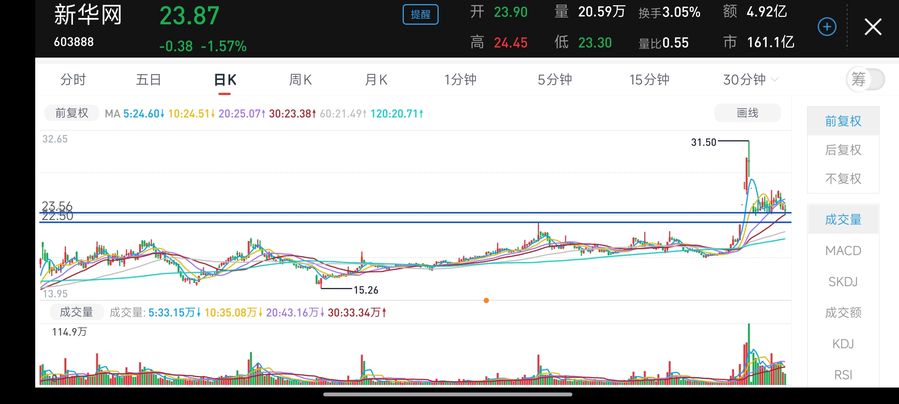Tap the plus add-to-watchlist icon

(x=827, y=27)
